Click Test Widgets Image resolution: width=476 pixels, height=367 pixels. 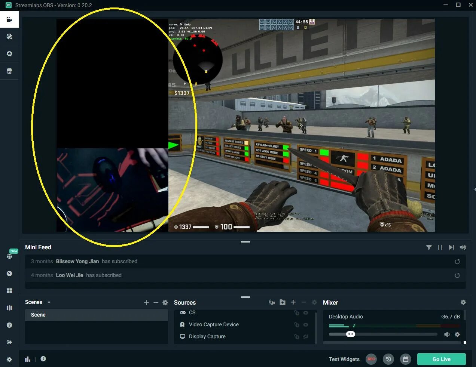click(344, 359)
